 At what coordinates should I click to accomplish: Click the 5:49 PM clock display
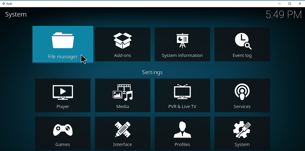coord(284,15)
